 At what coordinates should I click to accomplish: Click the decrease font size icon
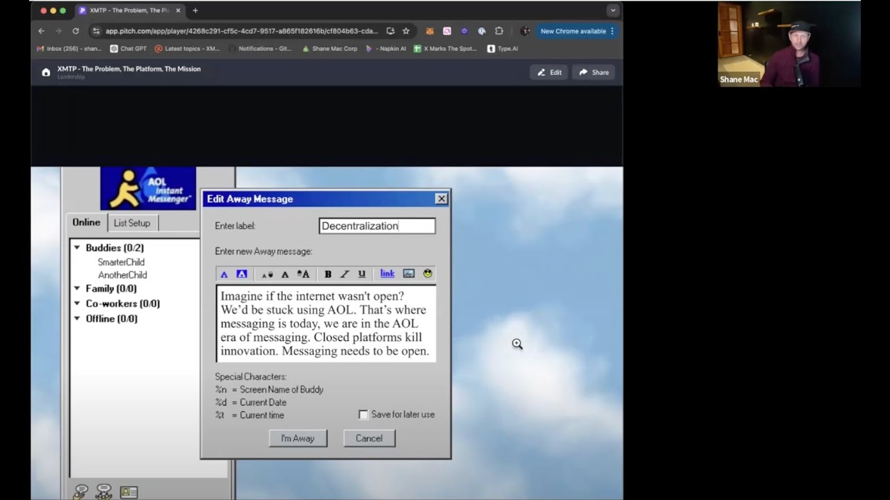[x=267, y=274]
